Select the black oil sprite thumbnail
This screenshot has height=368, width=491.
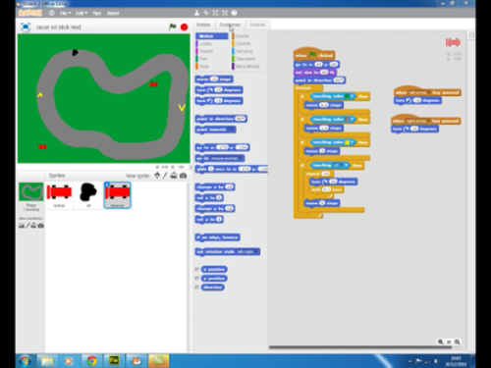[88, 195]
